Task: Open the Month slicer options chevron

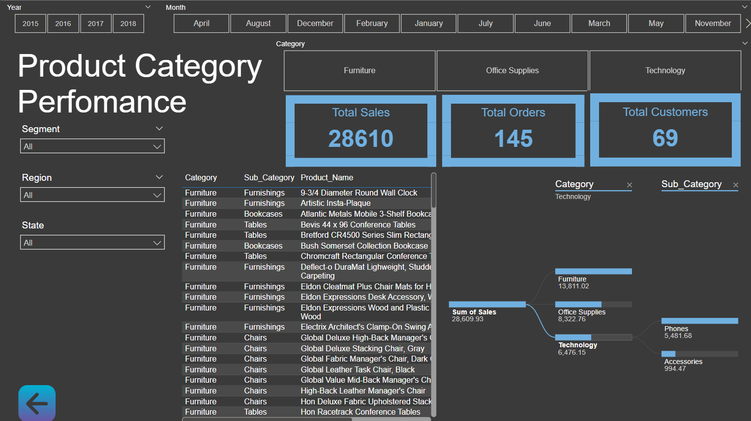Action: (745, 7)
